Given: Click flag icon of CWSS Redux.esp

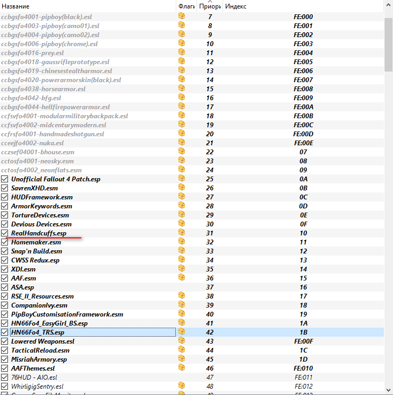Looking at the screenshot, I should point(182,260).
